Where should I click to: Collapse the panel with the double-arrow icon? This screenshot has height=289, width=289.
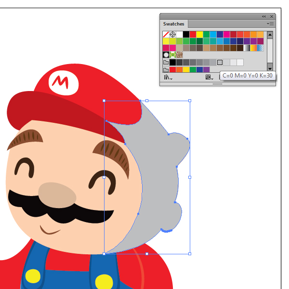[264, 16]
